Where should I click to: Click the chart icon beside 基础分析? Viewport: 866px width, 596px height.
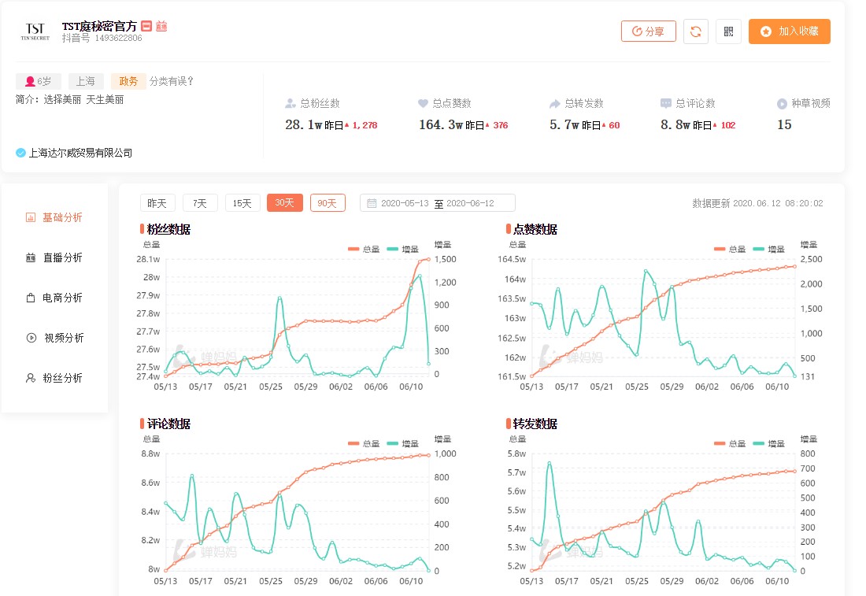[31, 217]
